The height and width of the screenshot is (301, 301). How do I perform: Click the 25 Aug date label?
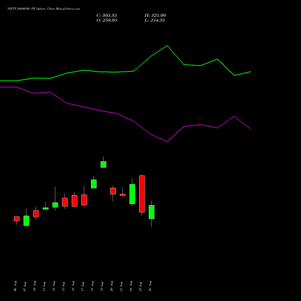click(141, 286)
